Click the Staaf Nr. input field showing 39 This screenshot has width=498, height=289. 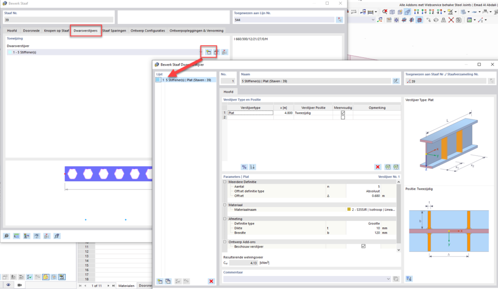(x=58, y=19)
